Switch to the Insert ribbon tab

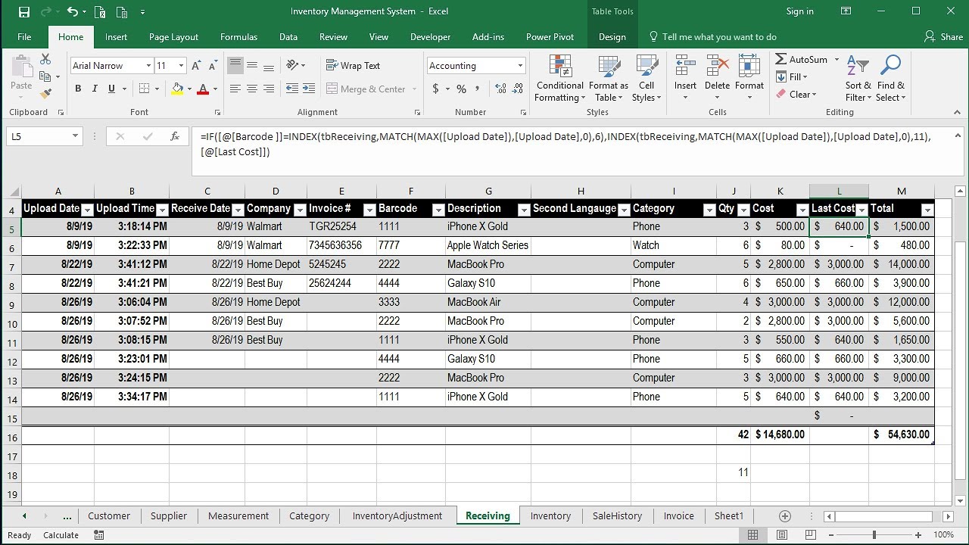(116, 36)
